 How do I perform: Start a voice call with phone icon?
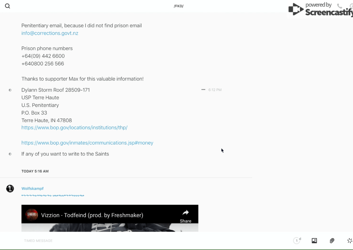(x=339, y=6)
